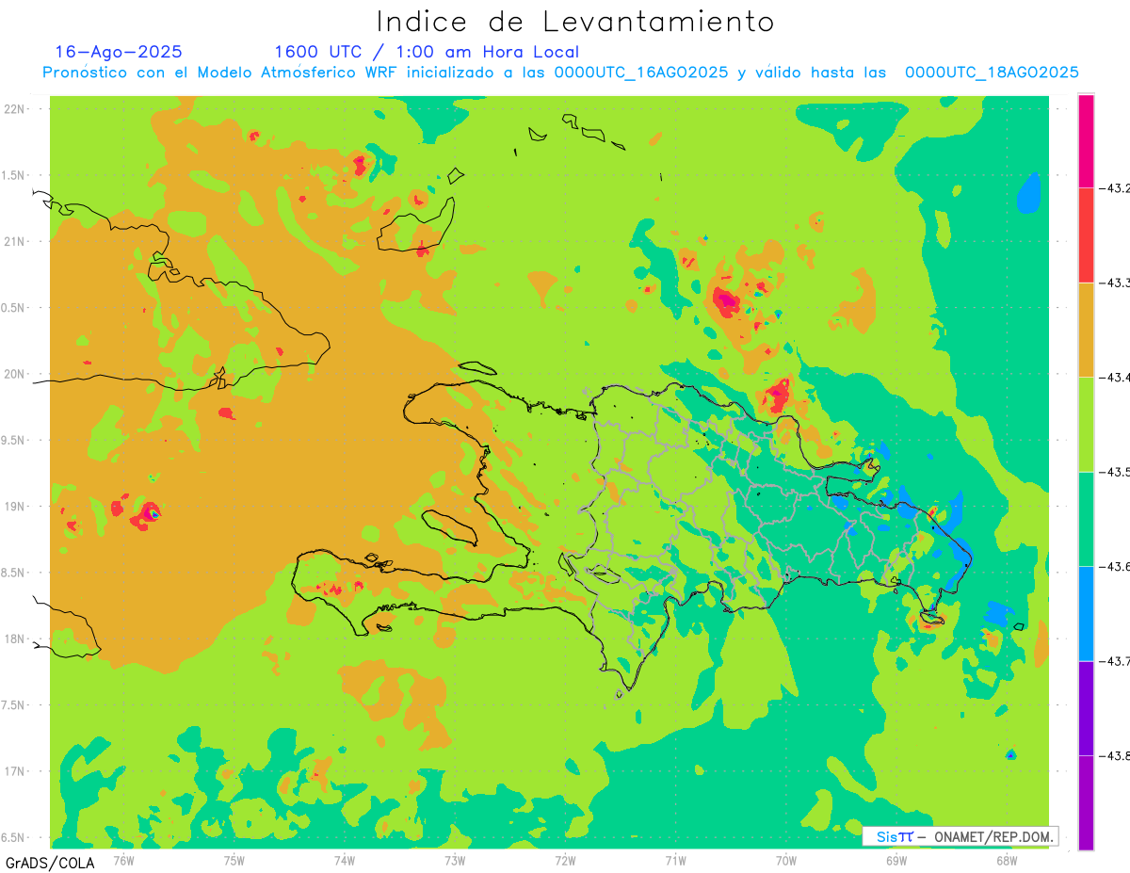This screenshot has height=873, width=1130.
Task: Click the red legend swatch between -43.2 and -43.3
Action: pos(1086,234)
